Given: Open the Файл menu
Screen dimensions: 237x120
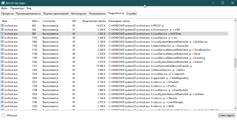Looking at the screenshot, I should (x=4, y=8).
